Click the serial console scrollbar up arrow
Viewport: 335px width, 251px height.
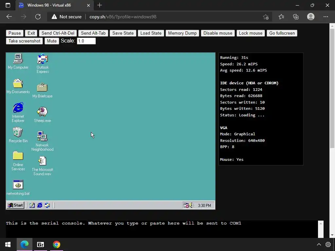click(321, 224)
